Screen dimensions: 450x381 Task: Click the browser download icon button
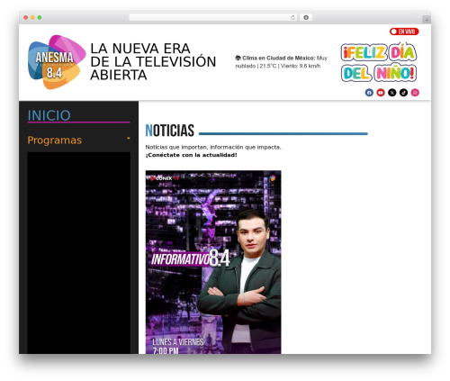(306, 18)
